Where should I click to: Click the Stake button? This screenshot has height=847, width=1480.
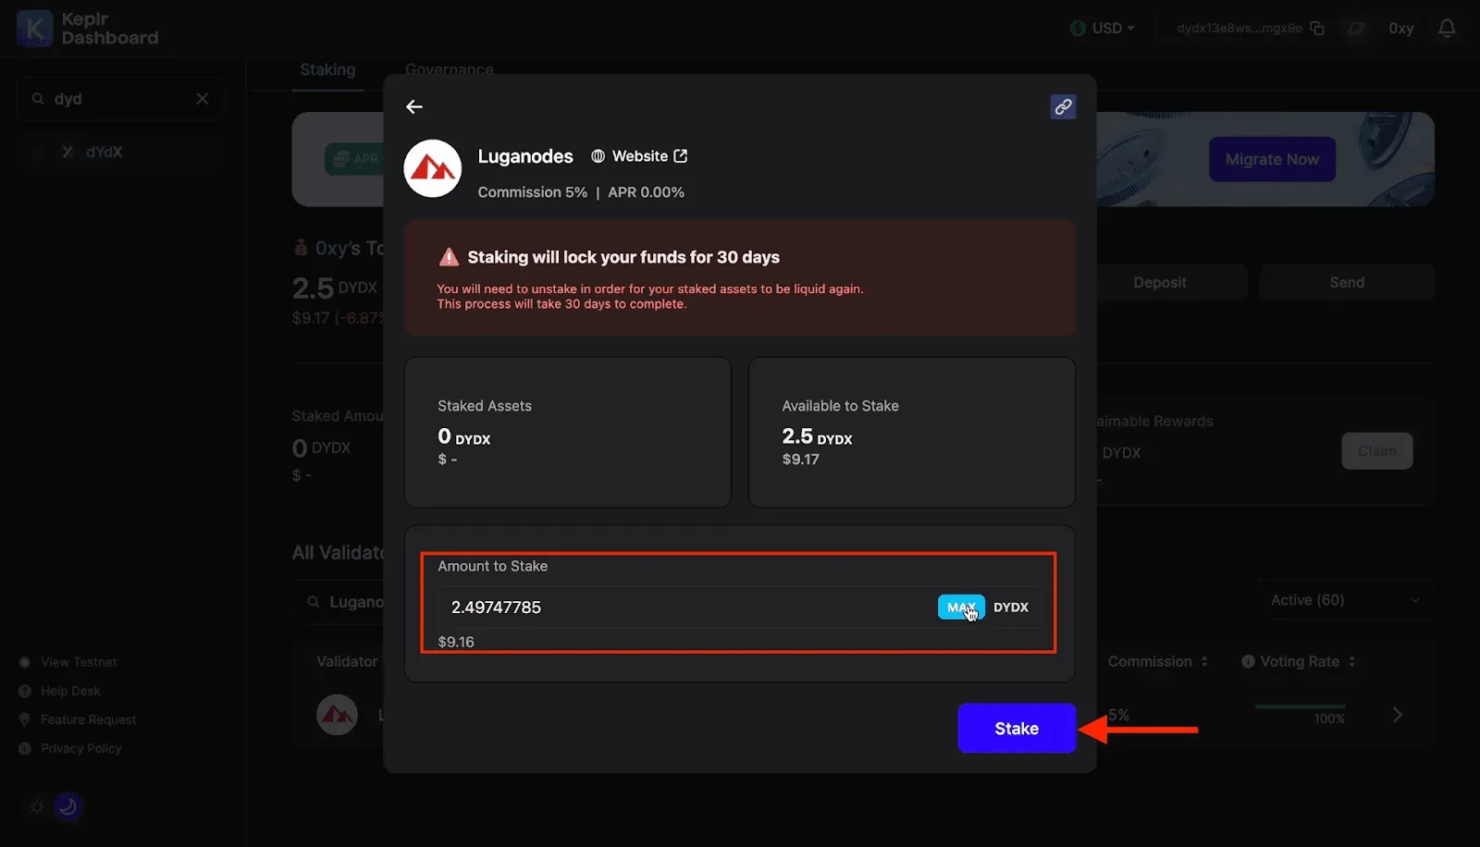point(1017,729)
